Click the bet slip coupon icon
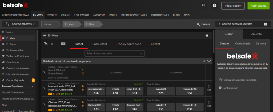The image size is (273, 112). click(266, 24)
